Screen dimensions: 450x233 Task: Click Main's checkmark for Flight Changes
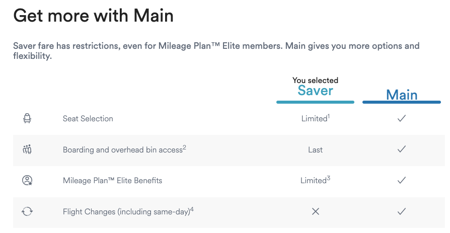click(x=402, y=211)
